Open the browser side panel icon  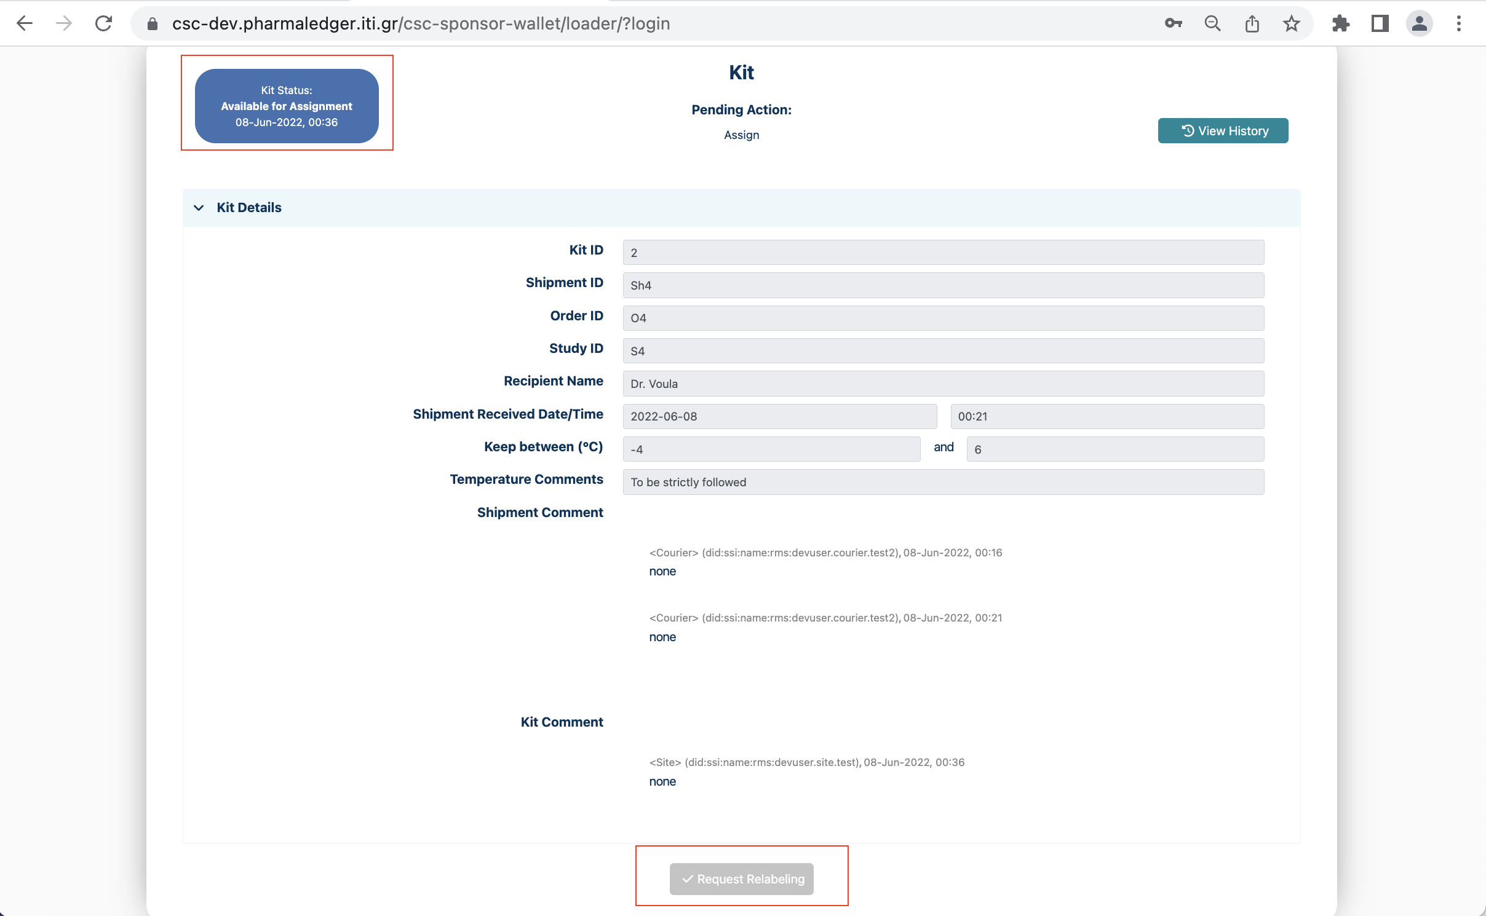(x=1380, y=23)
